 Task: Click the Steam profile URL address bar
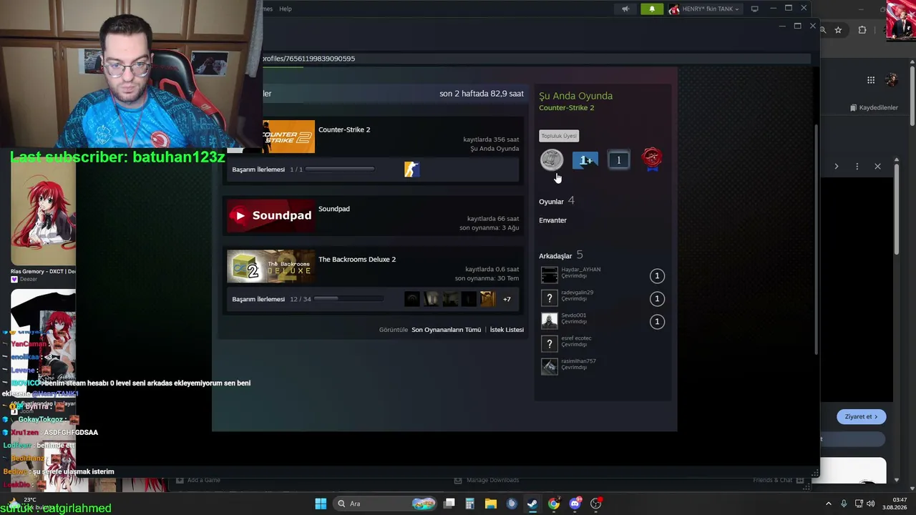click(x=537, y=59)
